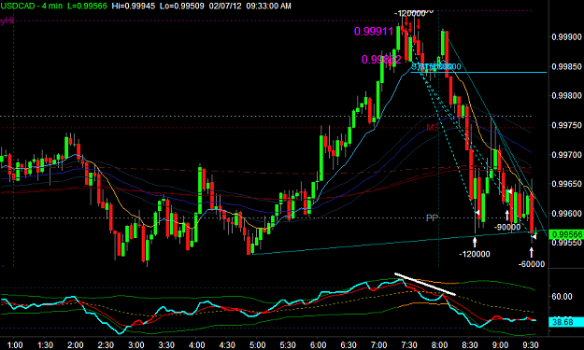The width and height of the screenshot is (584, 350).
Task: Click the green 0.99566 current price tag
Action: 566,234
